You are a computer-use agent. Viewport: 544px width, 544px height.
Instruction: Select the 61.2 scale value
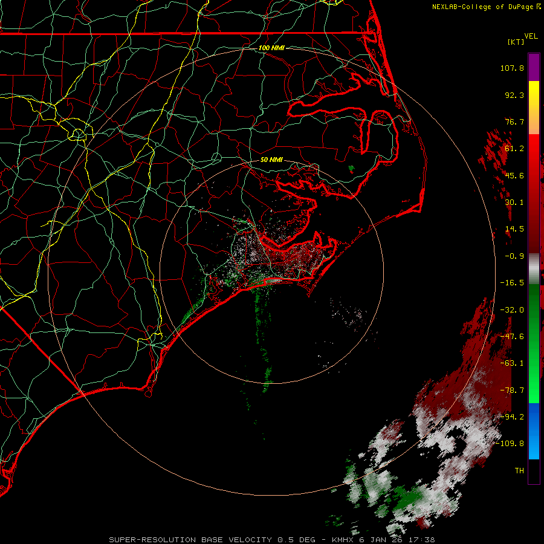[514, 149]
